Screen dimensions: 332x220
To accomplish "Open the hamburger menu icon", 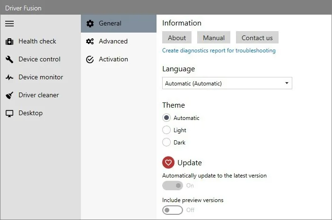I will [9, 24].
